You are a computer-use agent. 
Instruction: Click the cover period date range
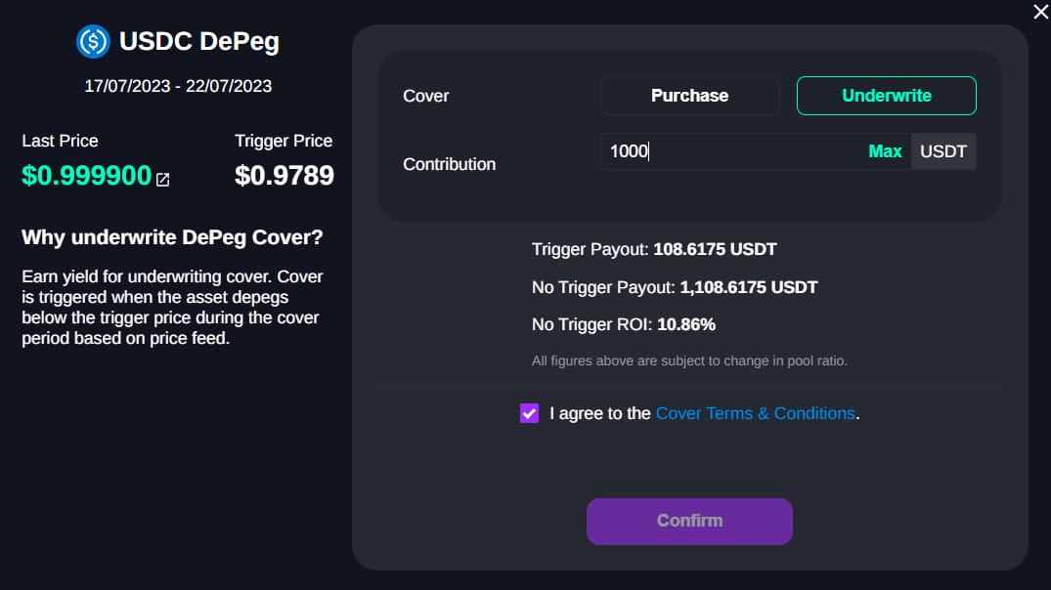(x=178, y=86)
